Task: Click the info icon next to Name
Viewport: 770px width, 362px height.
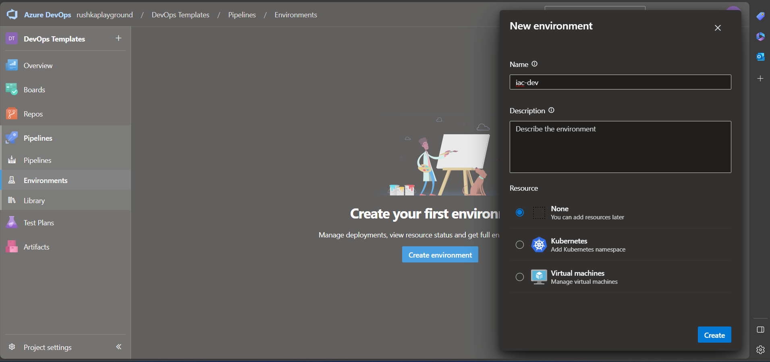Action: tap(534, 64)
